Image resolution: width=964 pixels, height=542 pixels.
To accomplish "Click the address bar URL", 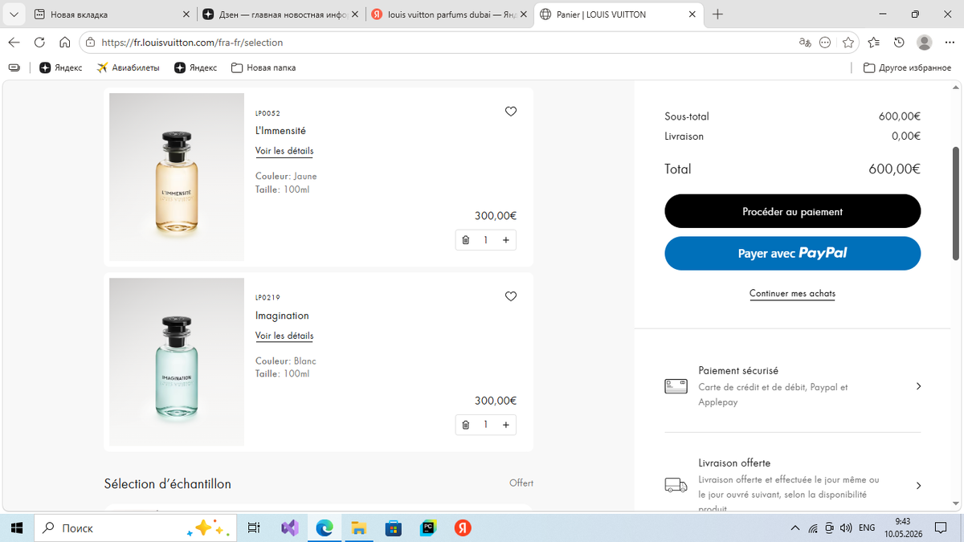I will (193, 43).
